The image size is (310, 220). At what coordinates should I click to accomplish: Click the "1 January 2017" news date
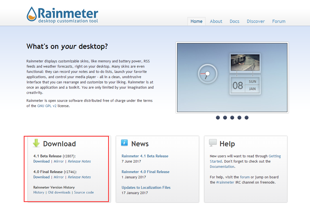pyautogui.click(x=134, y=177)
